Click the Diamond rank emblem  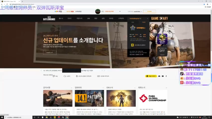[x=133, y=28]
